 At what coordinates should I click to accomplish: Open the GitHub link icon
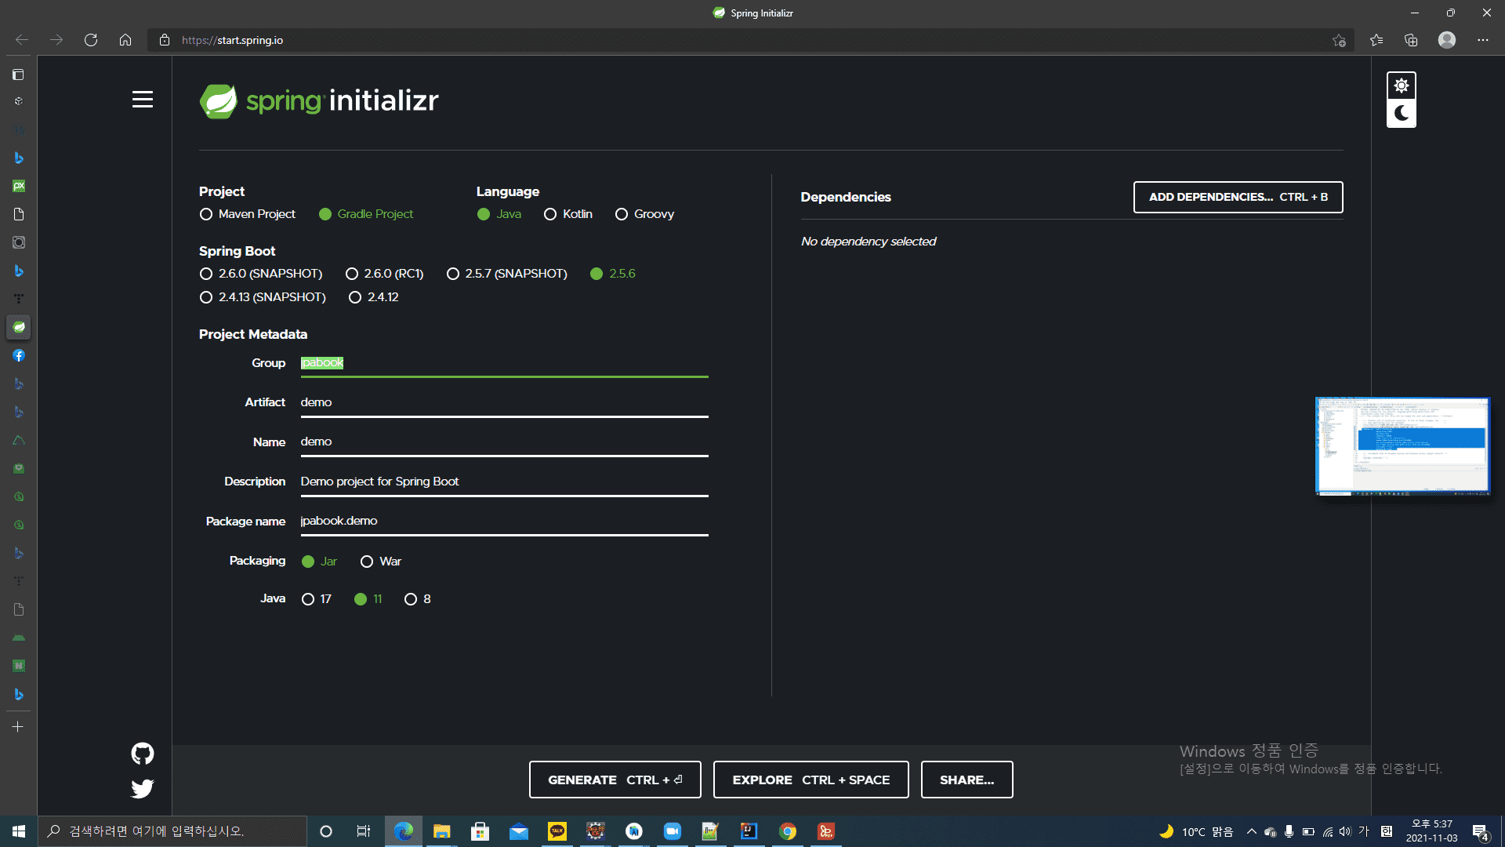click(143, 754)
